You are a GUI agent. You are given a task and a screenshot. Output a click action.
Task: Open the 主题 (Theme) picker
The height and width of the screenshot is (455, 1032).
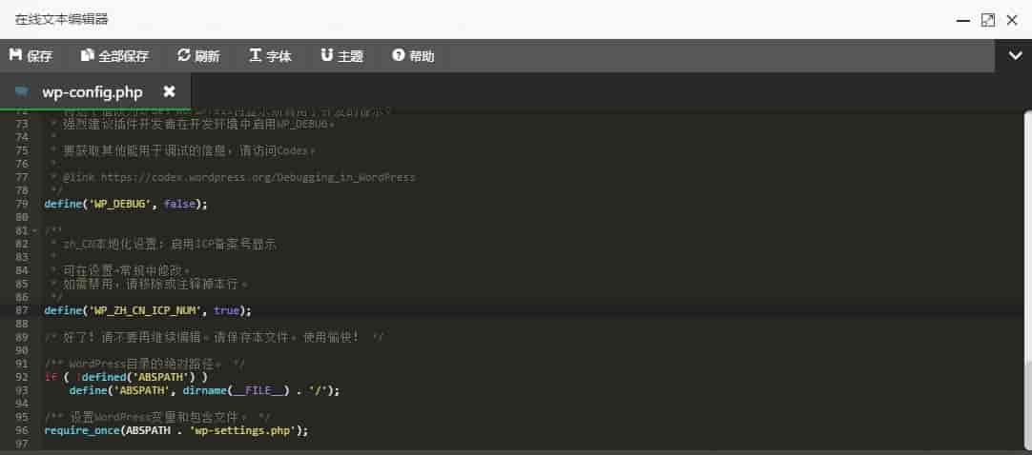[341, 56]
